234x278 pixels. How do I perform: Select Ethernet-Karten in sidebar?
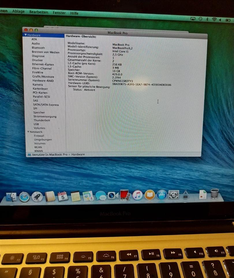(x=43, y=64)
